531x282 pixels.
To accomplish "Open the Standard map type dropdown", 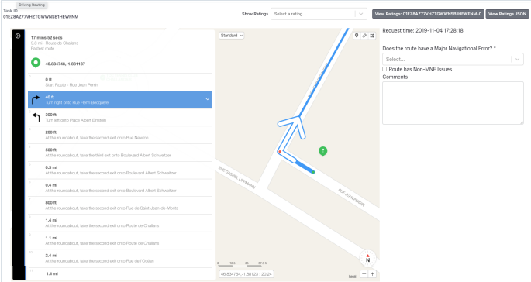I will point(232,36).
